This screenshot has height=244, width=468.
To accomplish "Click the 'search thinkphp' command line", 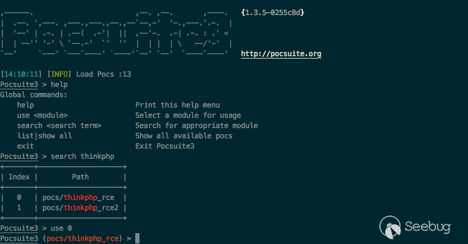I will point(83,156).
